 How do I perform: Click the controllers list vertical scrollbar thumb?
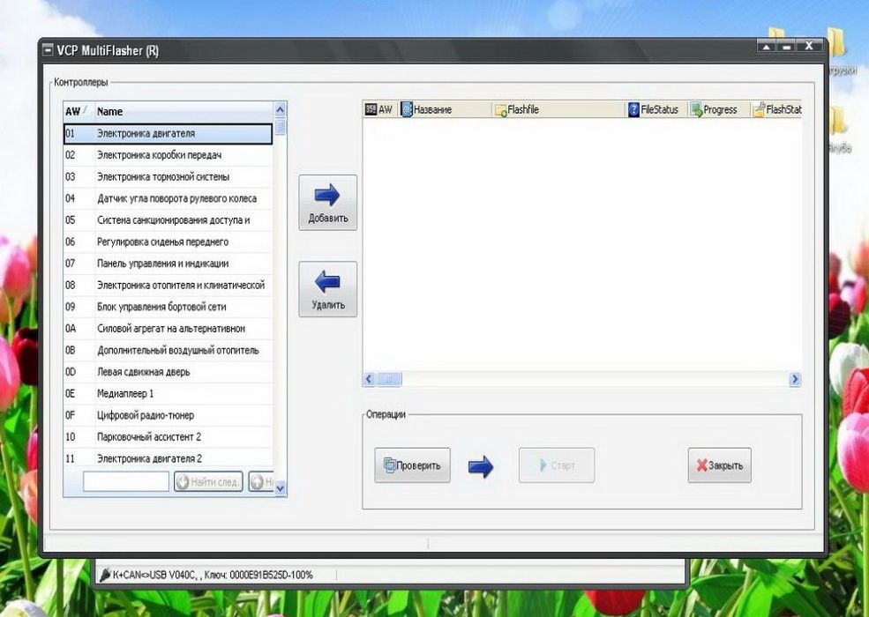click(x=280, y=126)
